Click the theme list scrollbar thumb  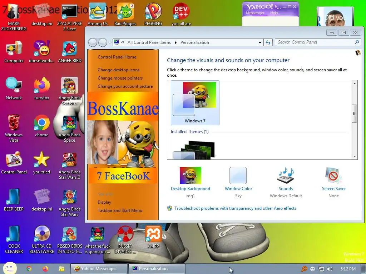(355, 113)
